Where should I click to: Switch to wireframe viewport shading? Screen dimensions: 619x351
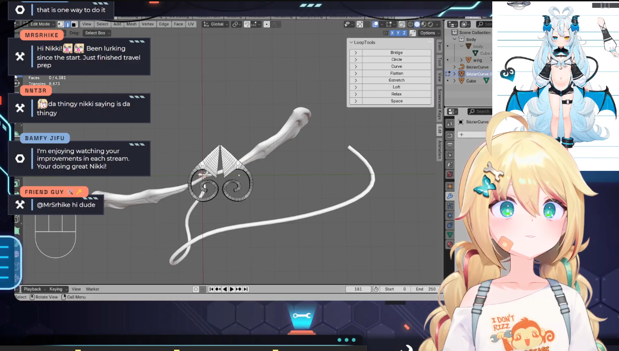coord(410,24)
